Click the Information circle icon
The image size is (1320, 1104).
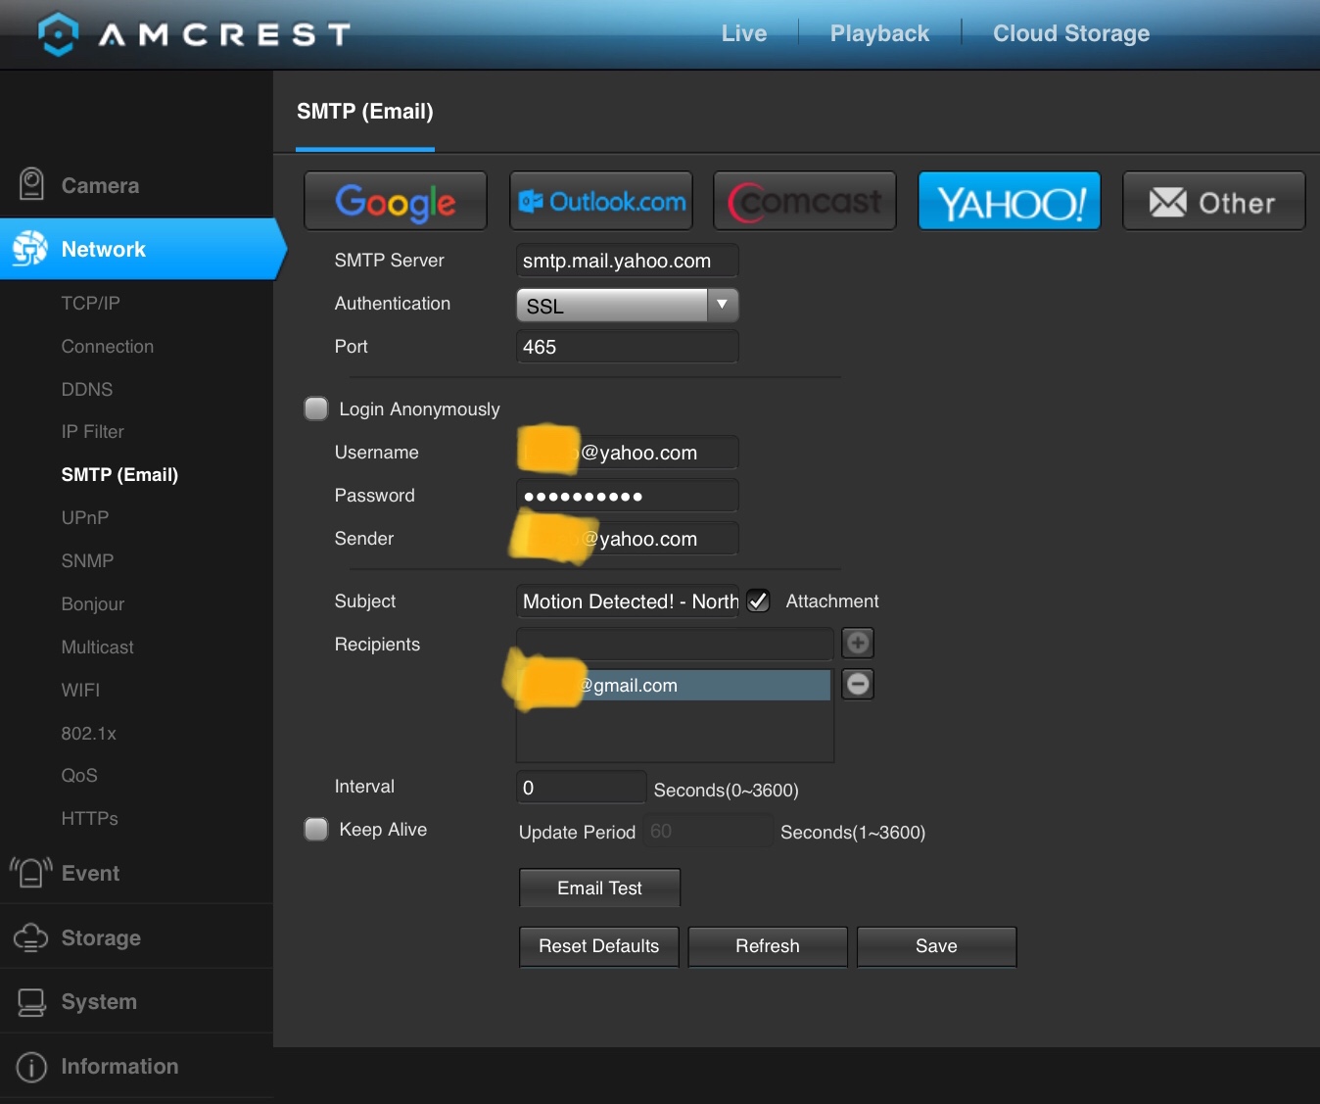click(31, 1067)
